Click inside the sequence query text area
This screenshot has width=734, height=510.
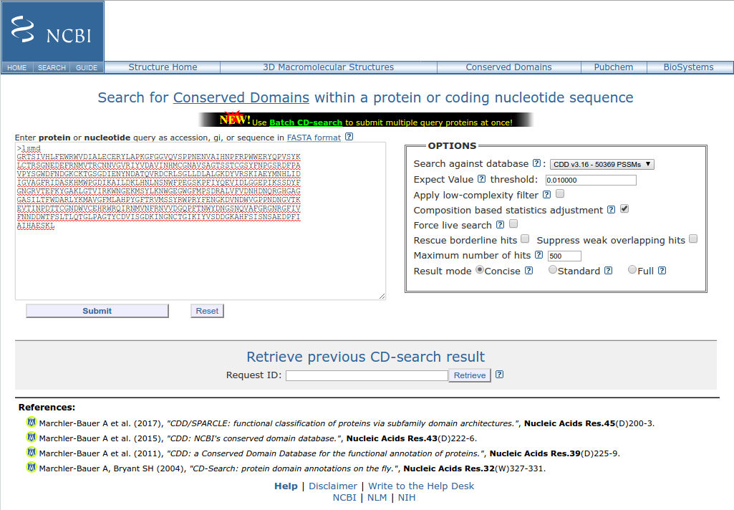pos(201,221)
